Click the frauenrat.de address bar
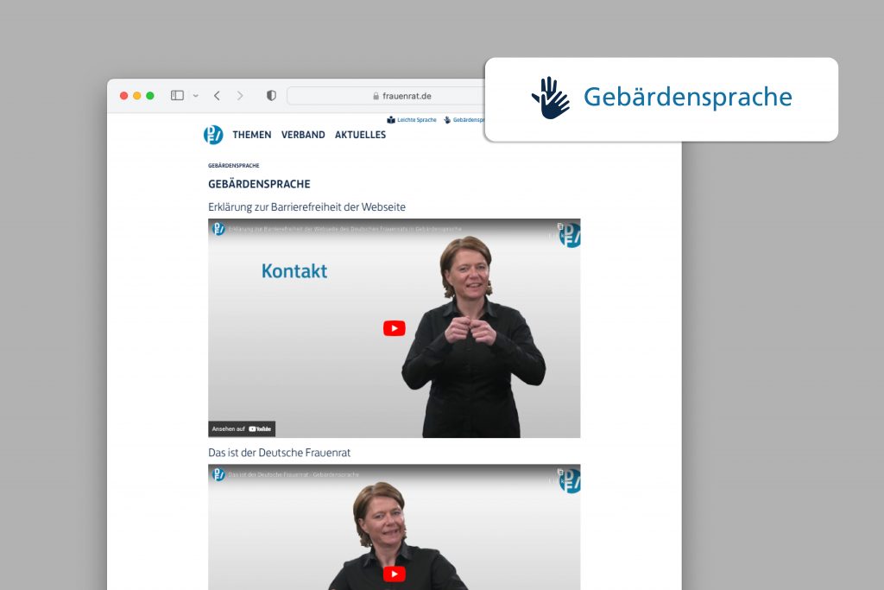884x590 pixels. pyautogui.click(x=397, y=95)
